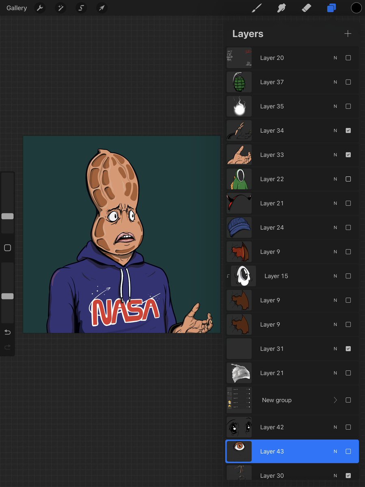This screenshot has width=365, height=487.
Task: Close the Layers panel via layers icon
Action: [331, 8]
